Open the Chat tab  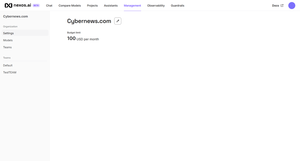point(49,6)
